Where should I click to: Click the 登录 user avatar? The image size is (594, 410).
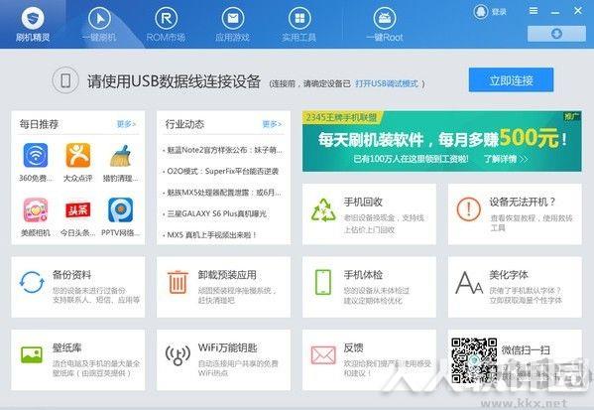click(x=480, y=12)
